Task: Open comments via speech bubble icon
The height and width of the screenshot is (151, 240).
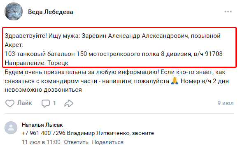Action: [x=46, y=104]
